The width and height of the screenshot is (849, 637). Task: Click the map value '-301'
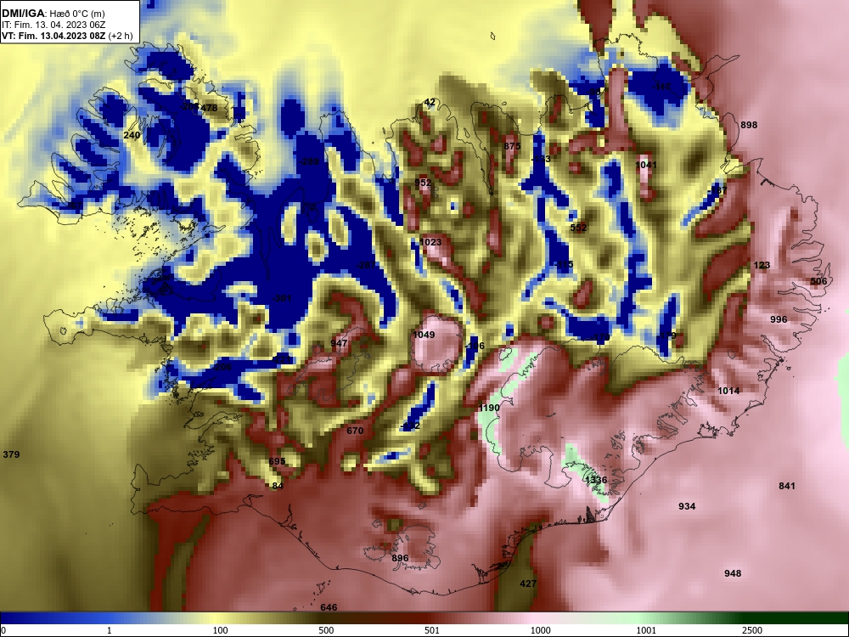point(282,298)
